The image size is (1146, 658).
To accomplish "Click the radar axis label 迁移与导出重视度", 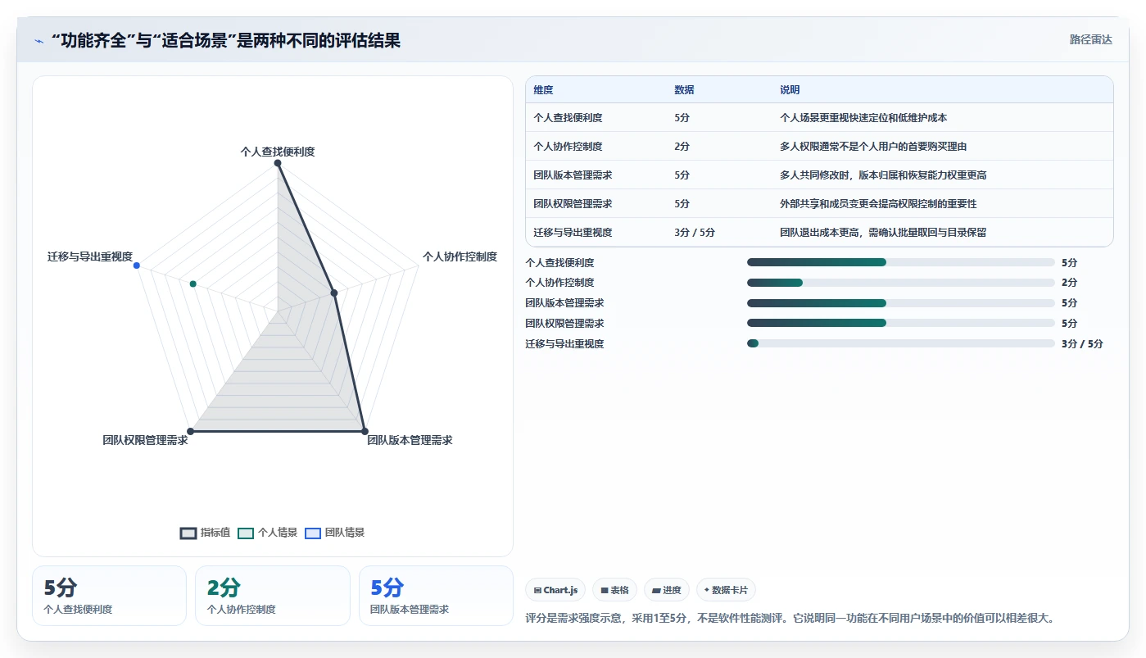I will tap(90, 257).
